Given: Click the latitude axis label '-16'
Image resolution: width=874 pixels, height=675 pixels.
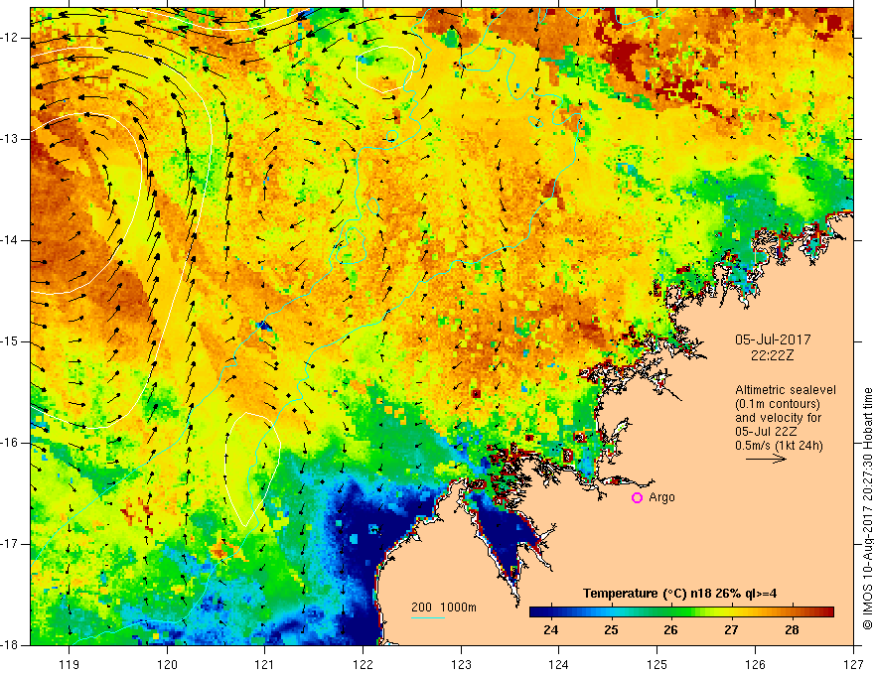Looking at the screenshot, I should click(x=11, y=443).
